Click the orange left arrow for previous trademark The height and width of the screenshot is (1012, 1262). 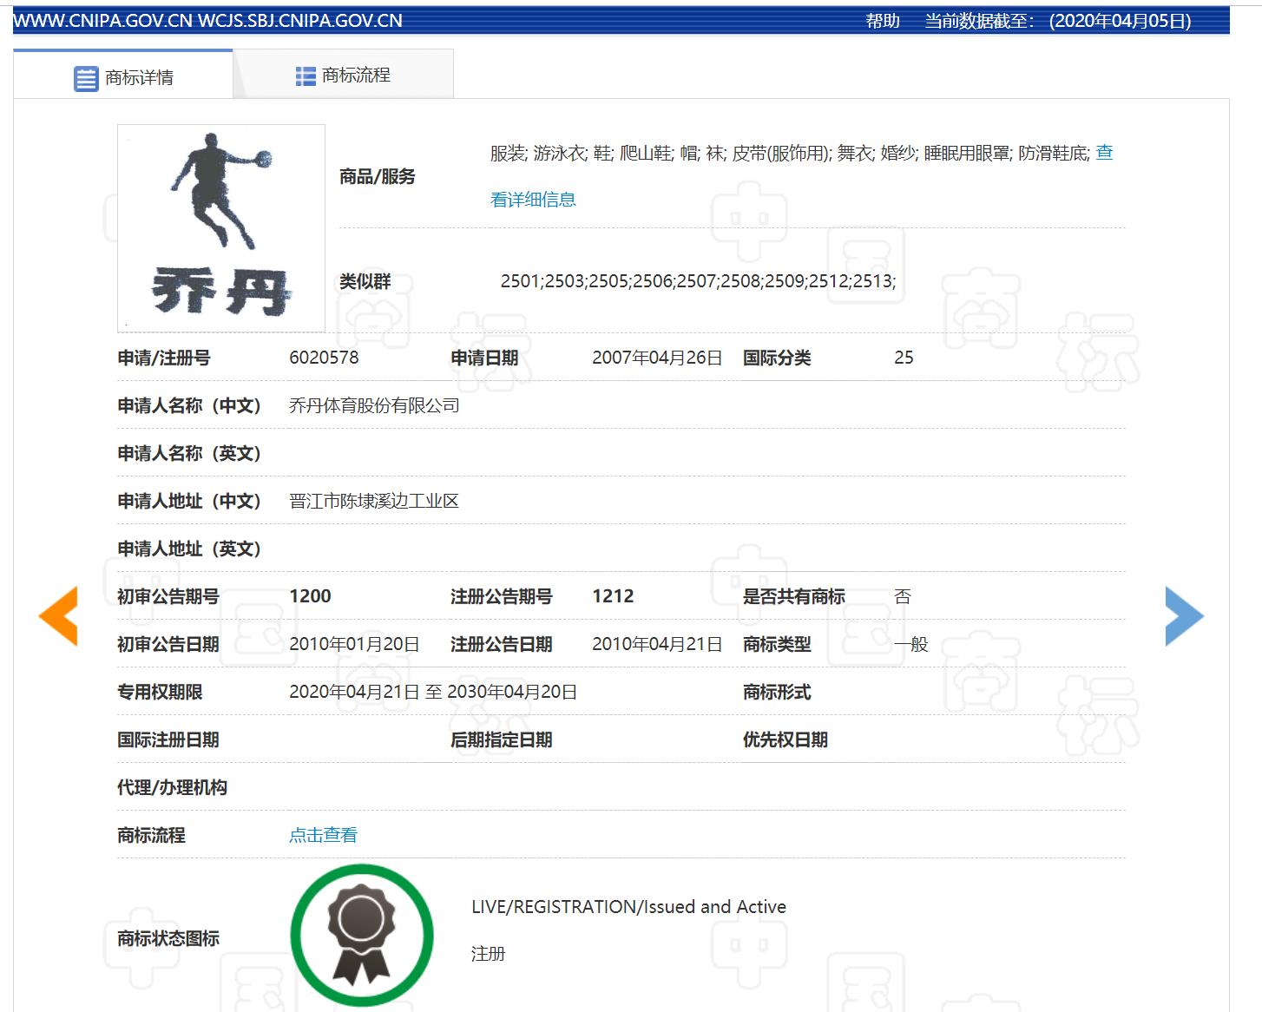[x=60, y=615]
